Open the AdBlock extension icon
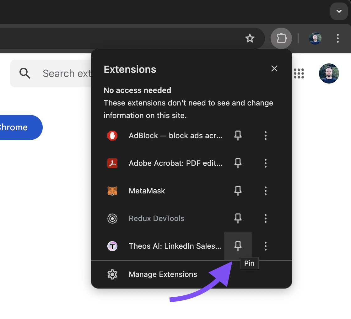The width and height of the screenshot is (351, 319). click(112, 136)
